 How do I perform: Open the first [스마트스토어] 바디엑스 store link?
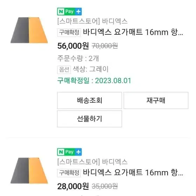point(92,21)
